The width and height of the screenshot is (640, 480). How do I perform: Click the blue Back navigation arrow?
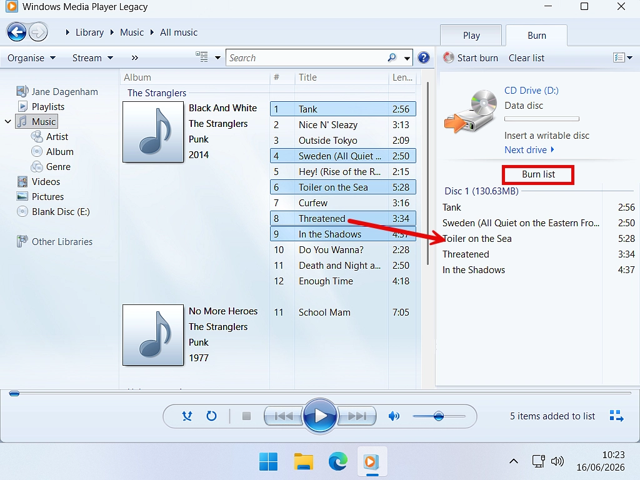pos(17,32)
